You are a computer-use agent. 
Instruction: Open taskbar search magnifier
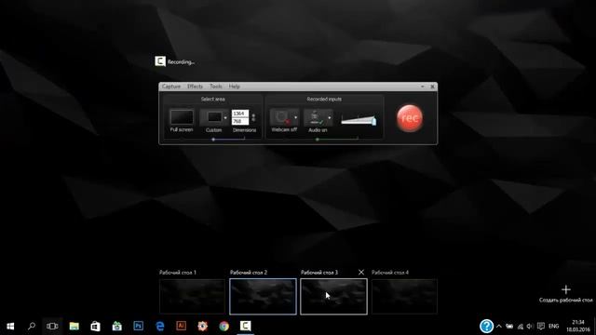click(x=32, y=326)
